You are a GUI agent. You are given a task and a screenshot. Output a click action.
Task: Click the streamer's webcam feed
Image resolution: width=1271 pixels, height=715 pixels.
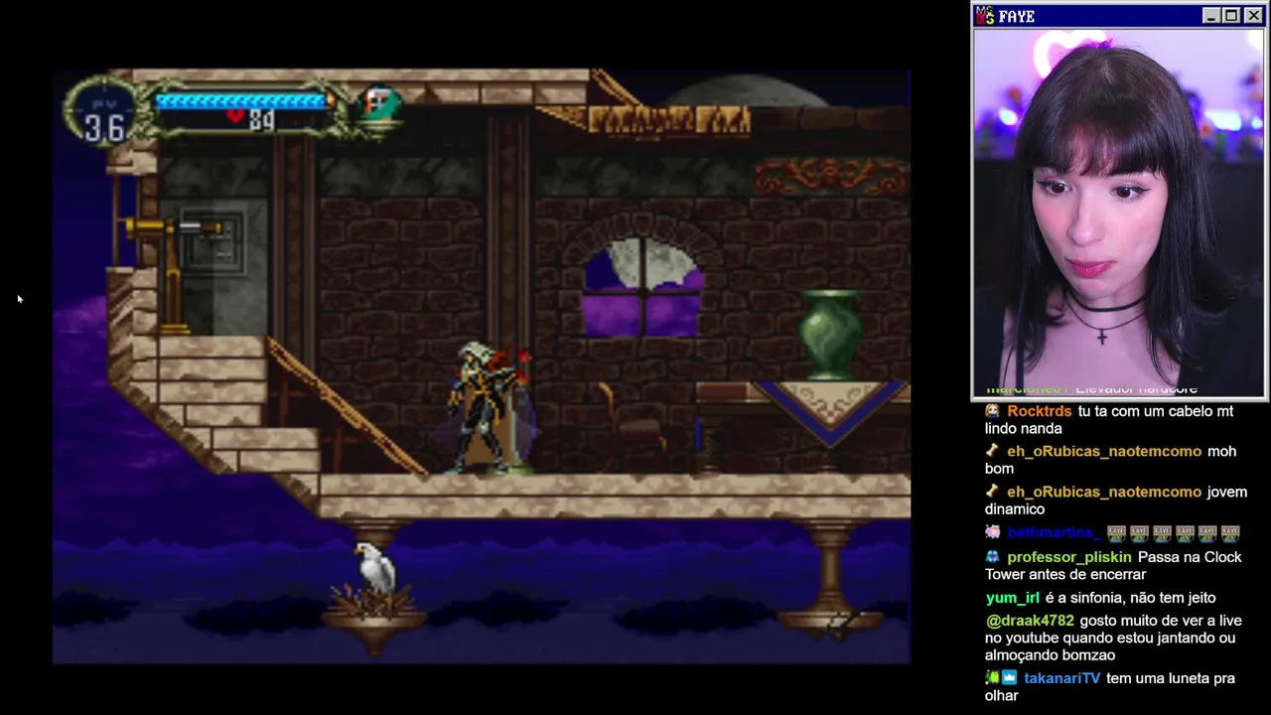click(x=1118, y=214)
